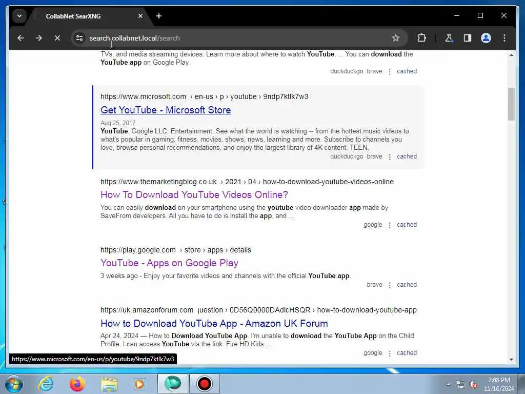Image resolution: width=525 pixels, height=394 pixels.
Task: Open cached link for themarketingblog result
Action: point(407,225)
